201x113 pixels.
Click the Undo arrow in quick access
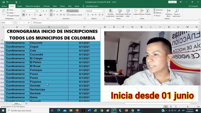pos(7,2)
